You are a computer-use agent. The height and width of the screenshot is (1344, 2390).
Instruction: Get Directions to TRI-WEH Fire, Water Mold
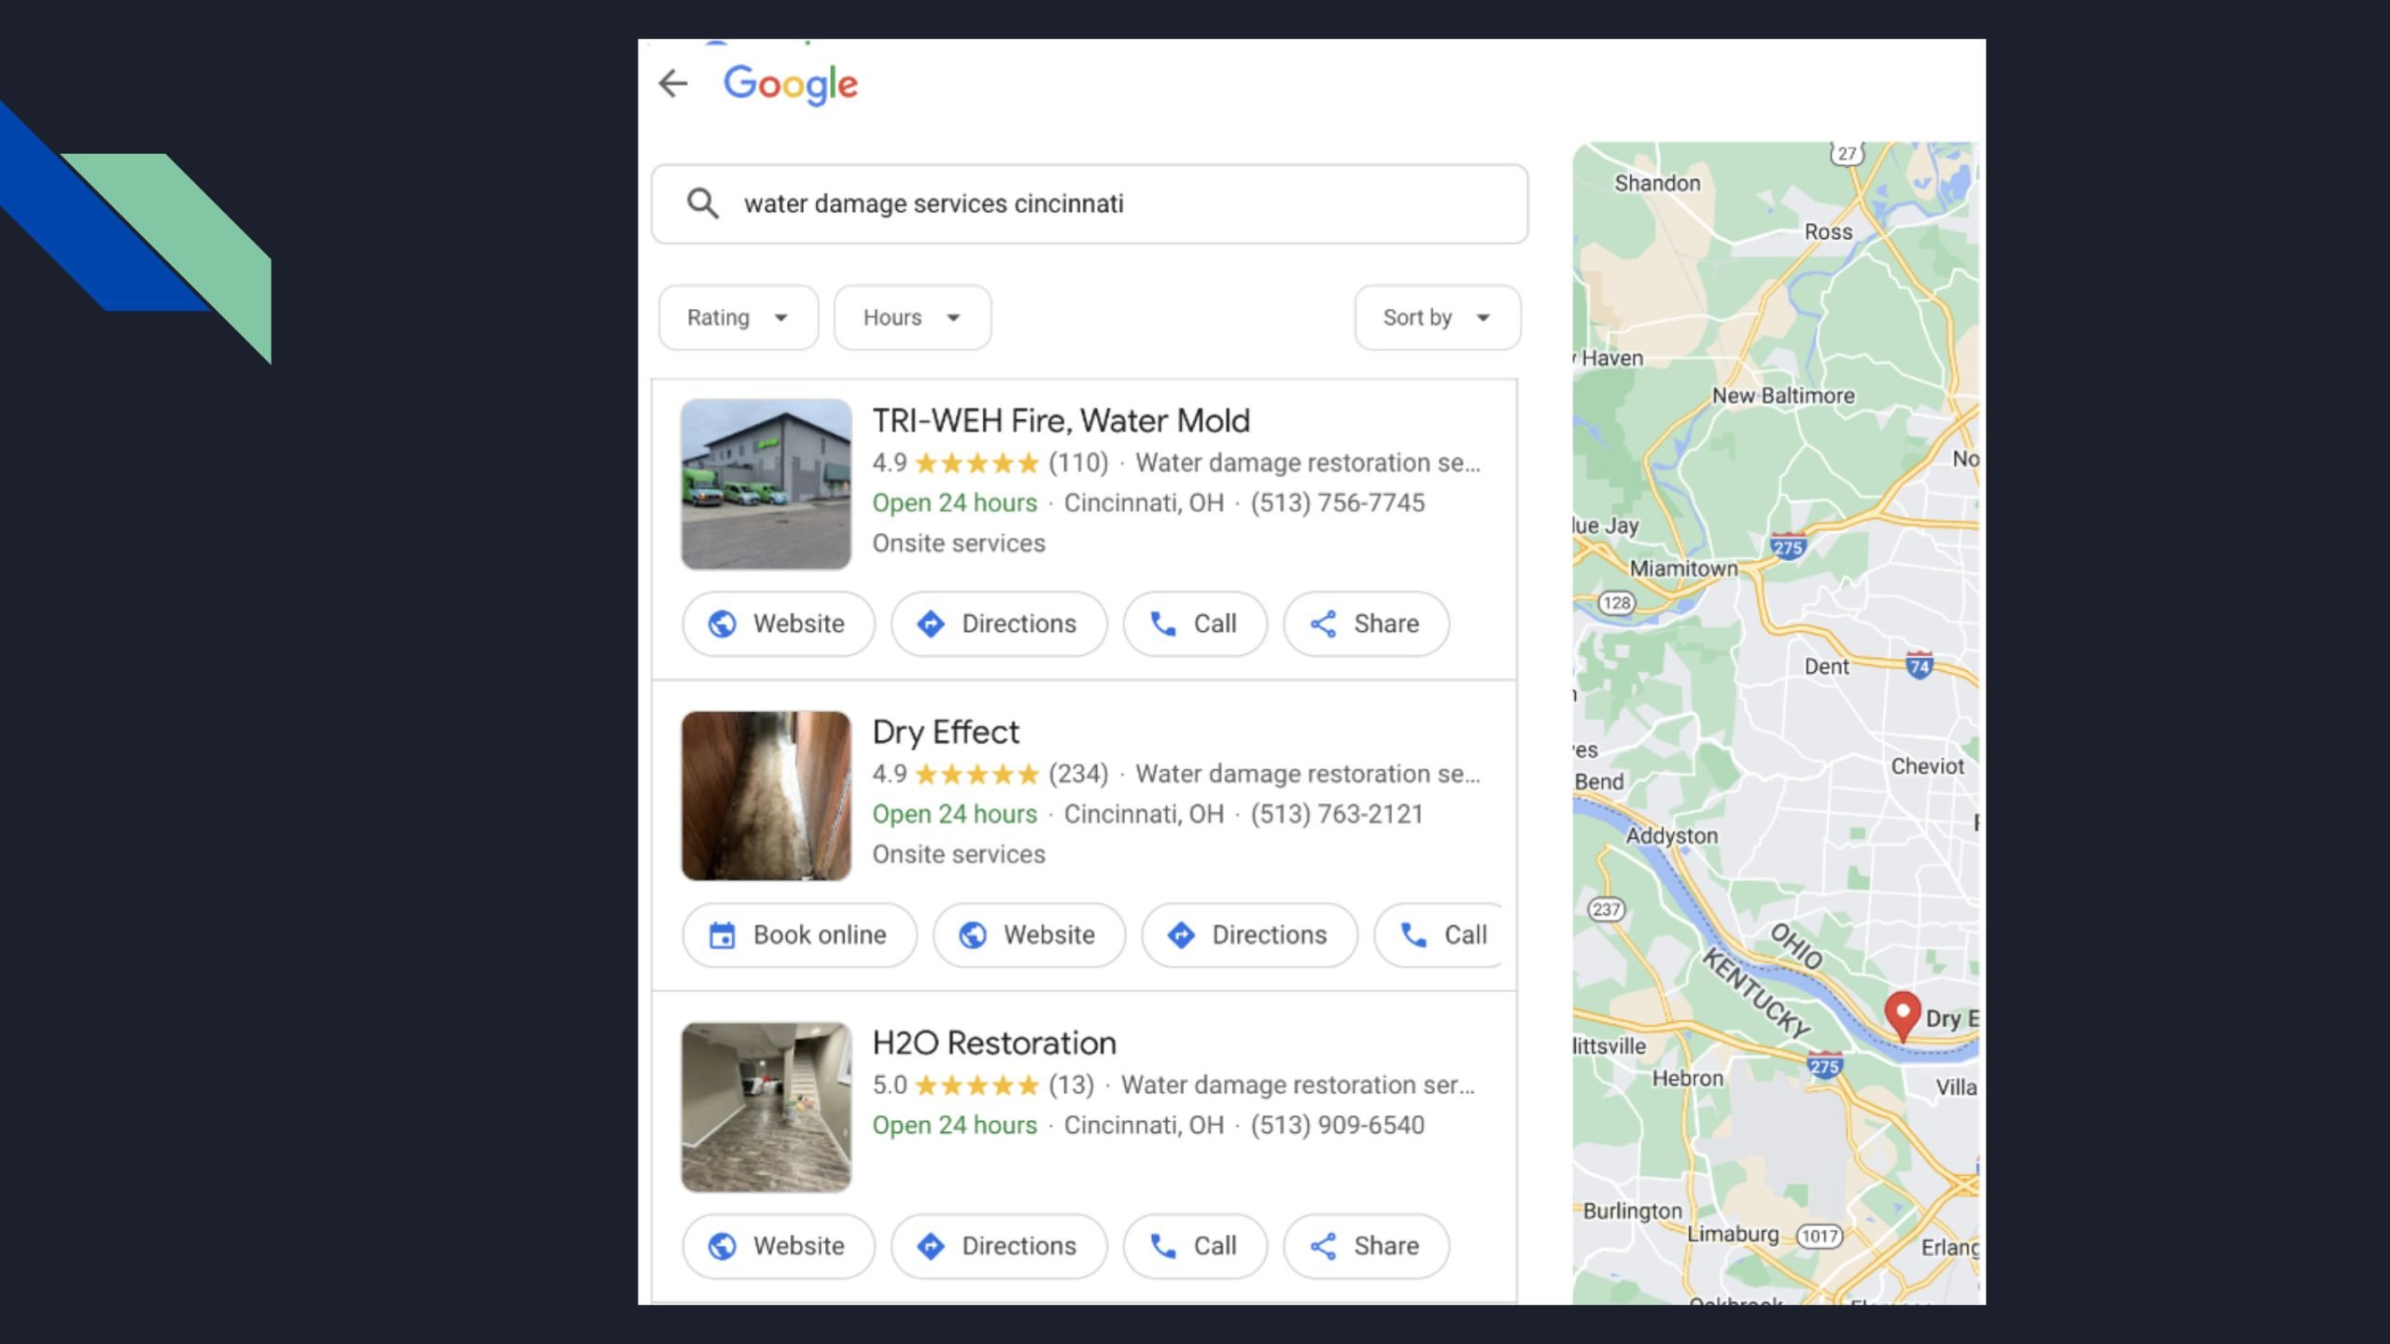(x=998, y=623)
